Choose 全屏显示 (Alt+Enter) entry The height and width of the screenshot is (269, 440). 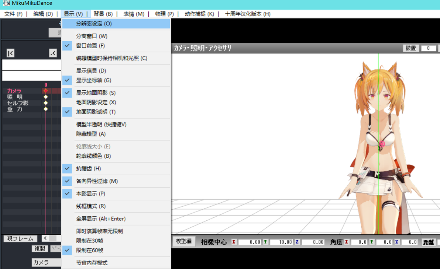116,219
